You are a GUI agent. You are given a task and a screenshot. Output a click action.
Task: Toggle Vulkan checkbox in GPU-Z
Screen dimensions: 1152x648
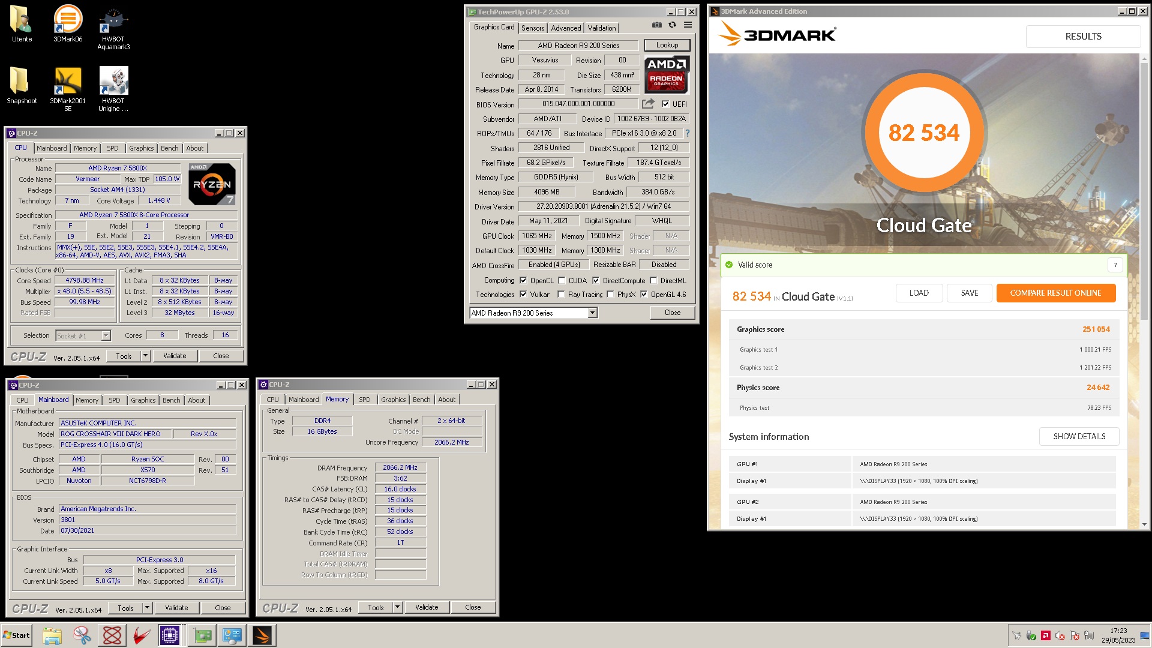tap(523, 294)
